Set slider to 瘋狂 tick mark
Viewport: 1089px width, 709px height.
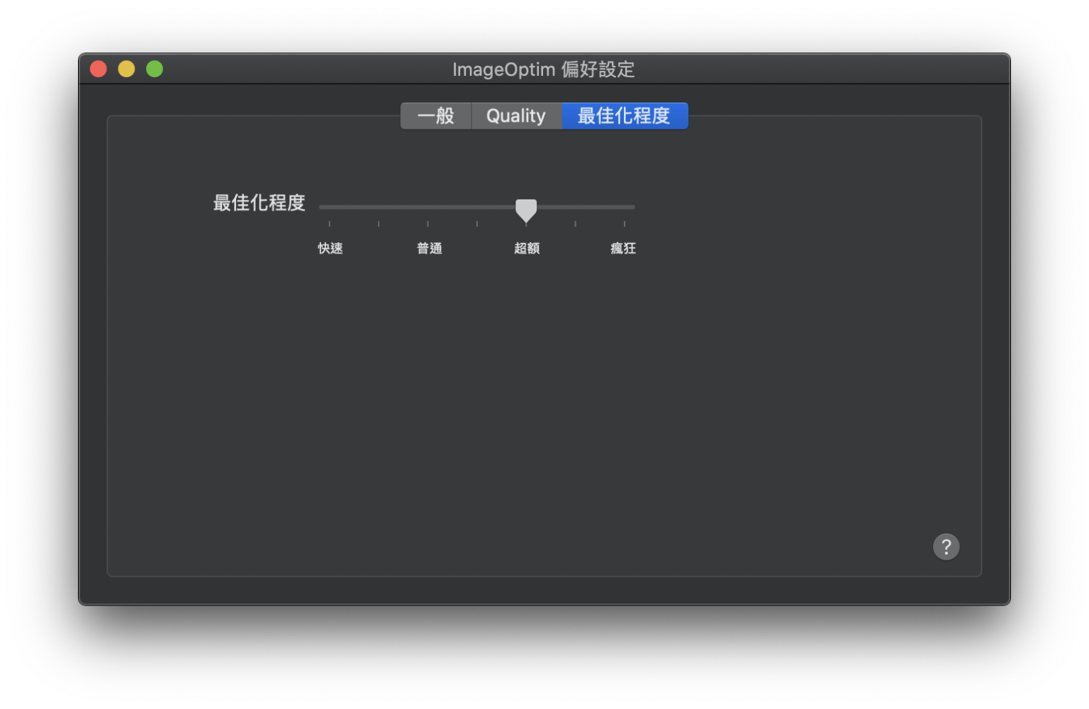(625, 224)
